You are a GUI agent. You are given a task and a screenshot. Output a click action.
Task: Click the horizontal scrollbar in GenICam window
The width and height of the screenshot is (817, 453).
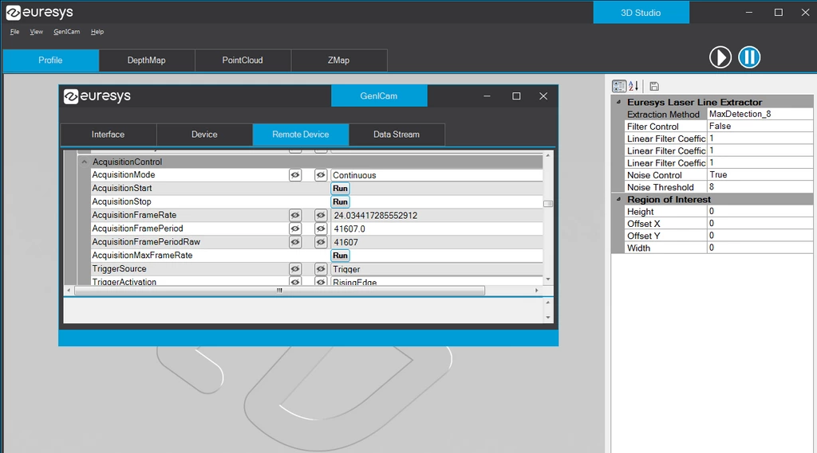pos(279,291)
